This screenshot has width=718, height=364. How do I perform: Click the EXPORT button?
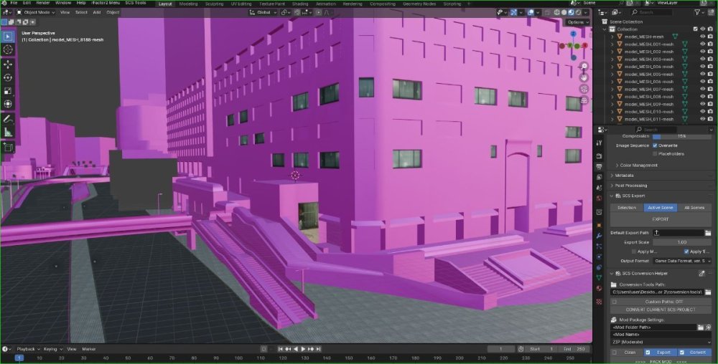click(x=661, y=219)
